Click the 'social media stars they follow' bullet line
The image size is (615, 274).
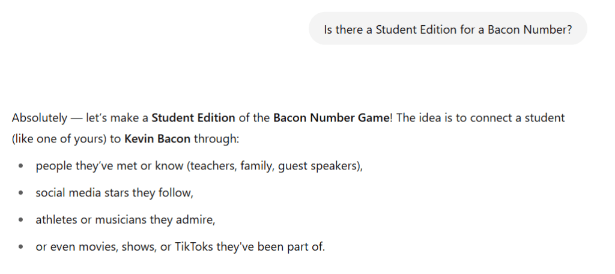click(115, 193)
